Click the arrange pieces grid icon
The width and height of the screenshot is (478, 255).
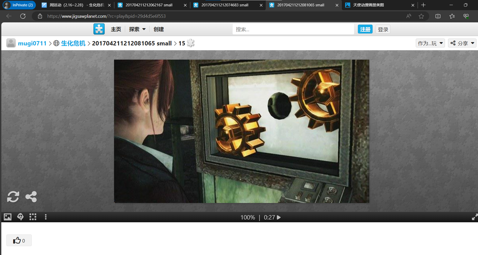[33, 217]
